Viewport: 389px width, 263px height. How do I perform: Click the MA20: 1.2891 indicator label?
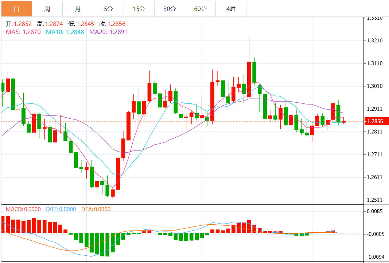click(108, 32)
